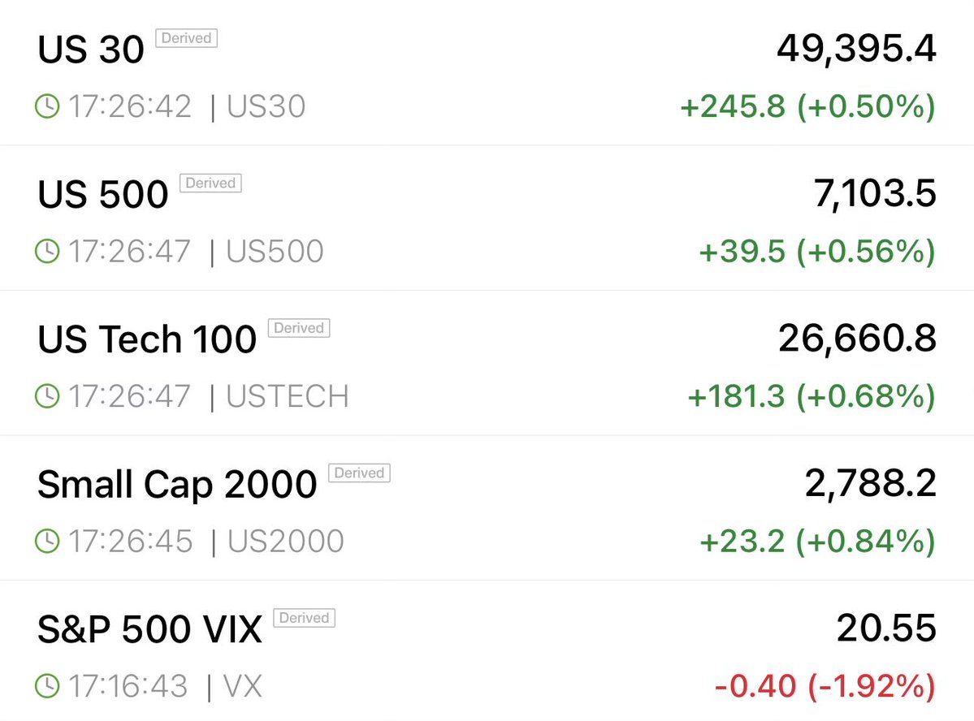
Task: Open the US 500 index name
Action: 103,195
